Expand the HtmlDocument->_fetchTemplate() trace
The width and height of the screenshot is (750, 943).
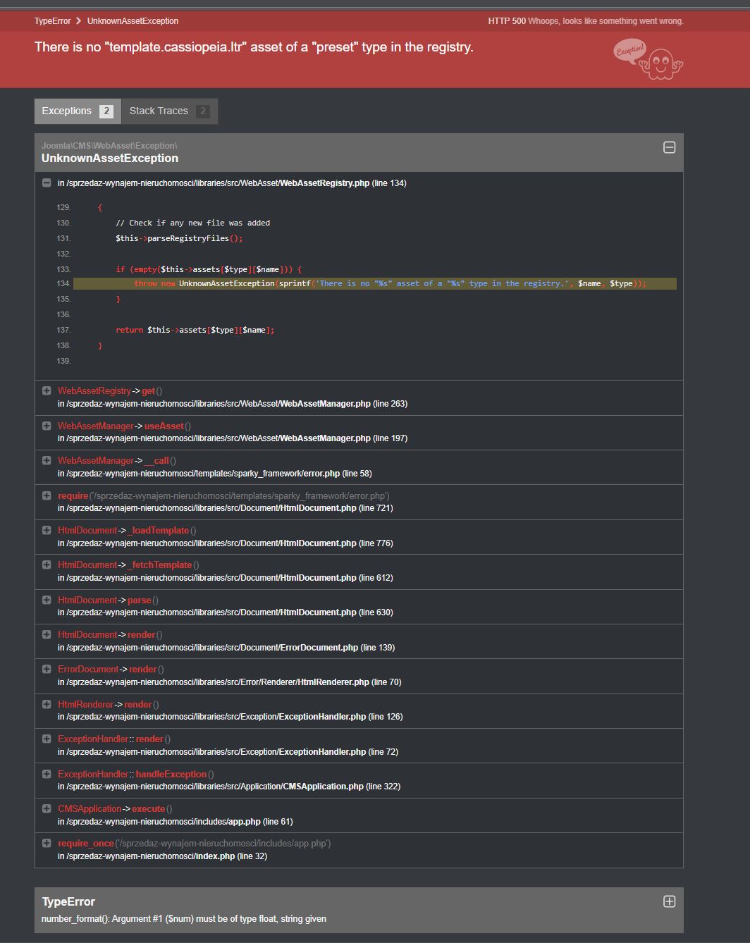coord(47,565)
